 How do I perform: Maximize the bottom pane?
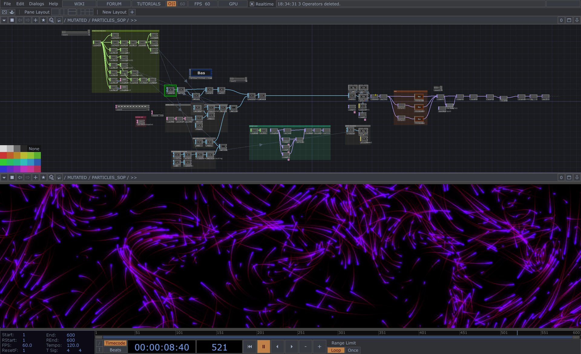pyautogui.click(x=569, y=178)
